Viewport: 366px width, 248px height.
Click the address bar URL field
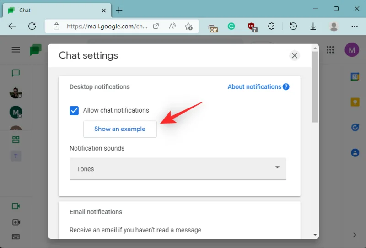(107, 27)
